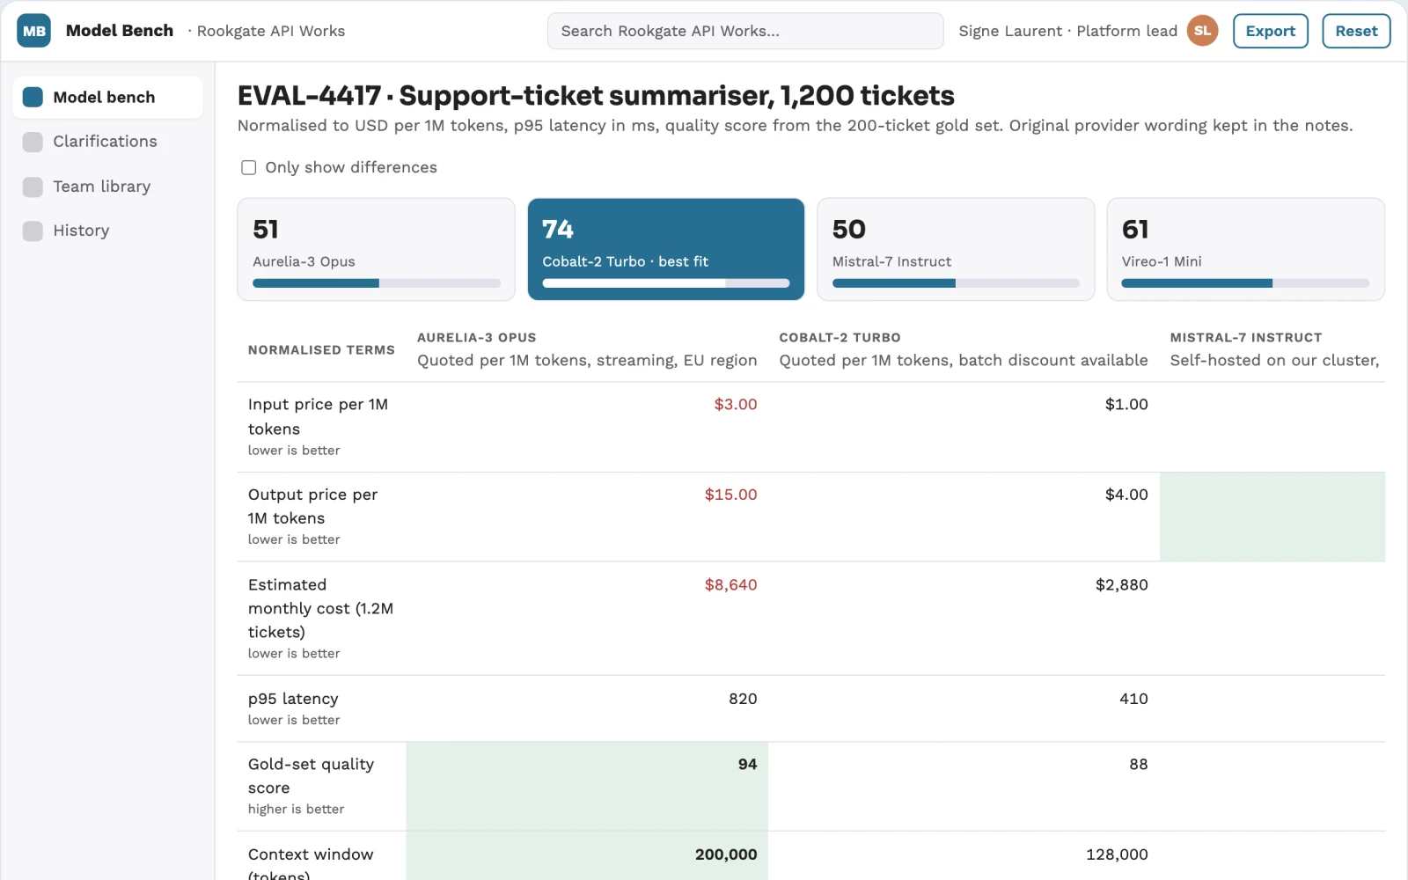This screenshot has height=880, width=1408.
Task: Open the Team library section
Action: click(x=107, y=187)
